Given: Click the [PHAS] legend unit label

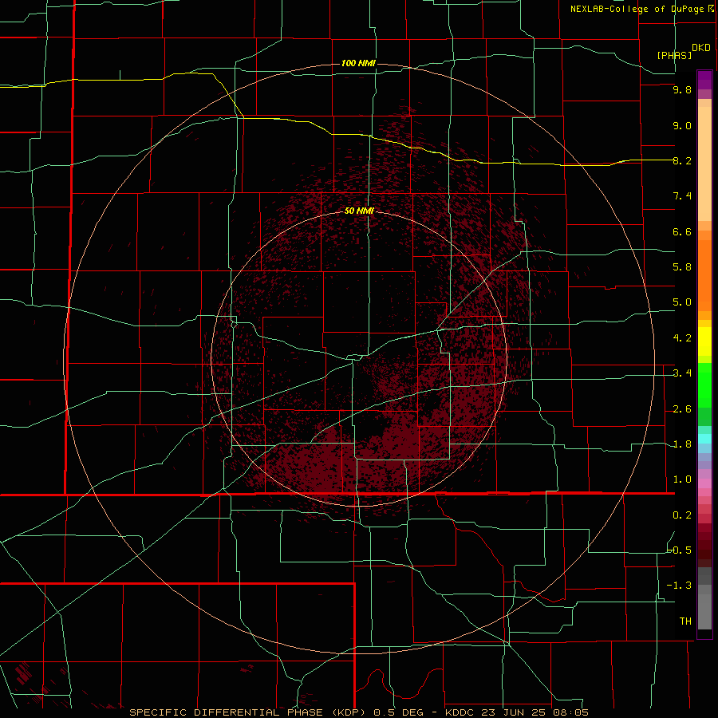Looking at the screenshot, I should click(674, 55).
